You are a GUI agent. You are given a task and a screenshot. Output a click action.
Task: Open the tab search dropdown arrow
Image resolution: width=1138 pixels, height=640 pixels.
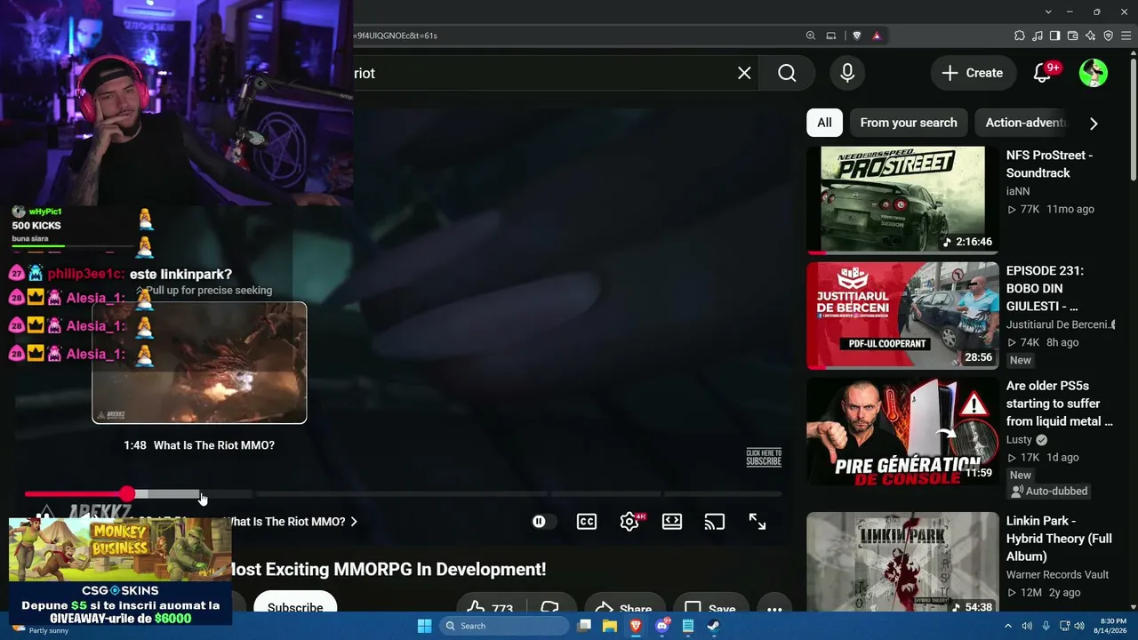(1049, 12)
